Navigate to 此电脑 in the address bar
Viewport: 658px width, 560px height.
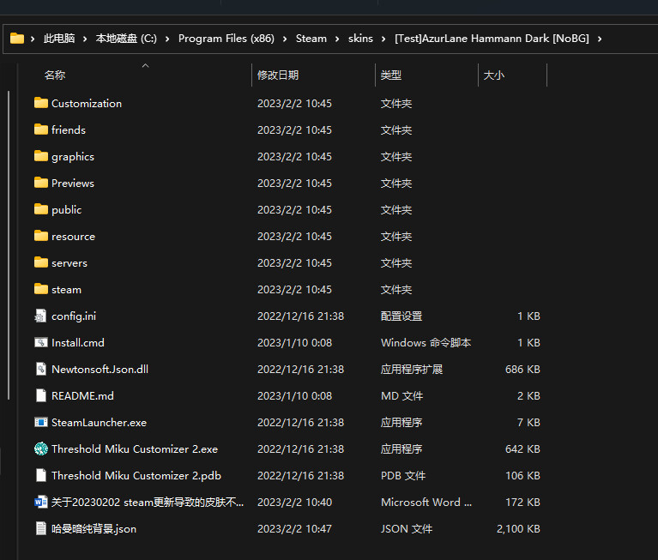click(x=59, y=39)
